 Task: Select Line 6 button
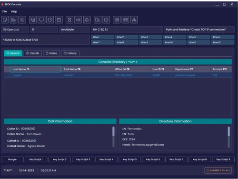pyautogui.click(x=223, y=37)
